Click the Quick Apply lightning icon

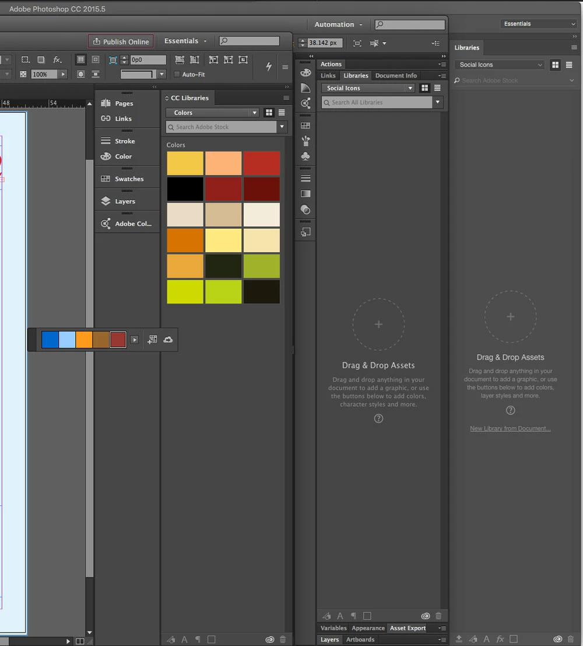[268, 67]
